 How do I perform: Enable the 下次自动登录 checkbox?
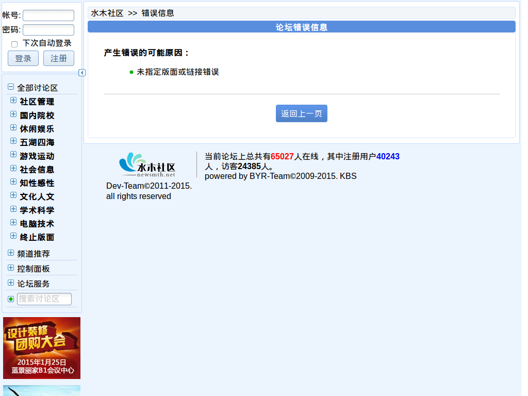point(14,44)
